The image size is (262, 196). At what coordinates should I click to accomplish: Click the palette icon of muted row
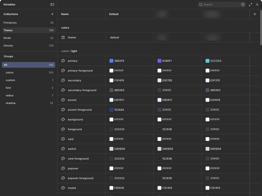[x=63, y=188]
